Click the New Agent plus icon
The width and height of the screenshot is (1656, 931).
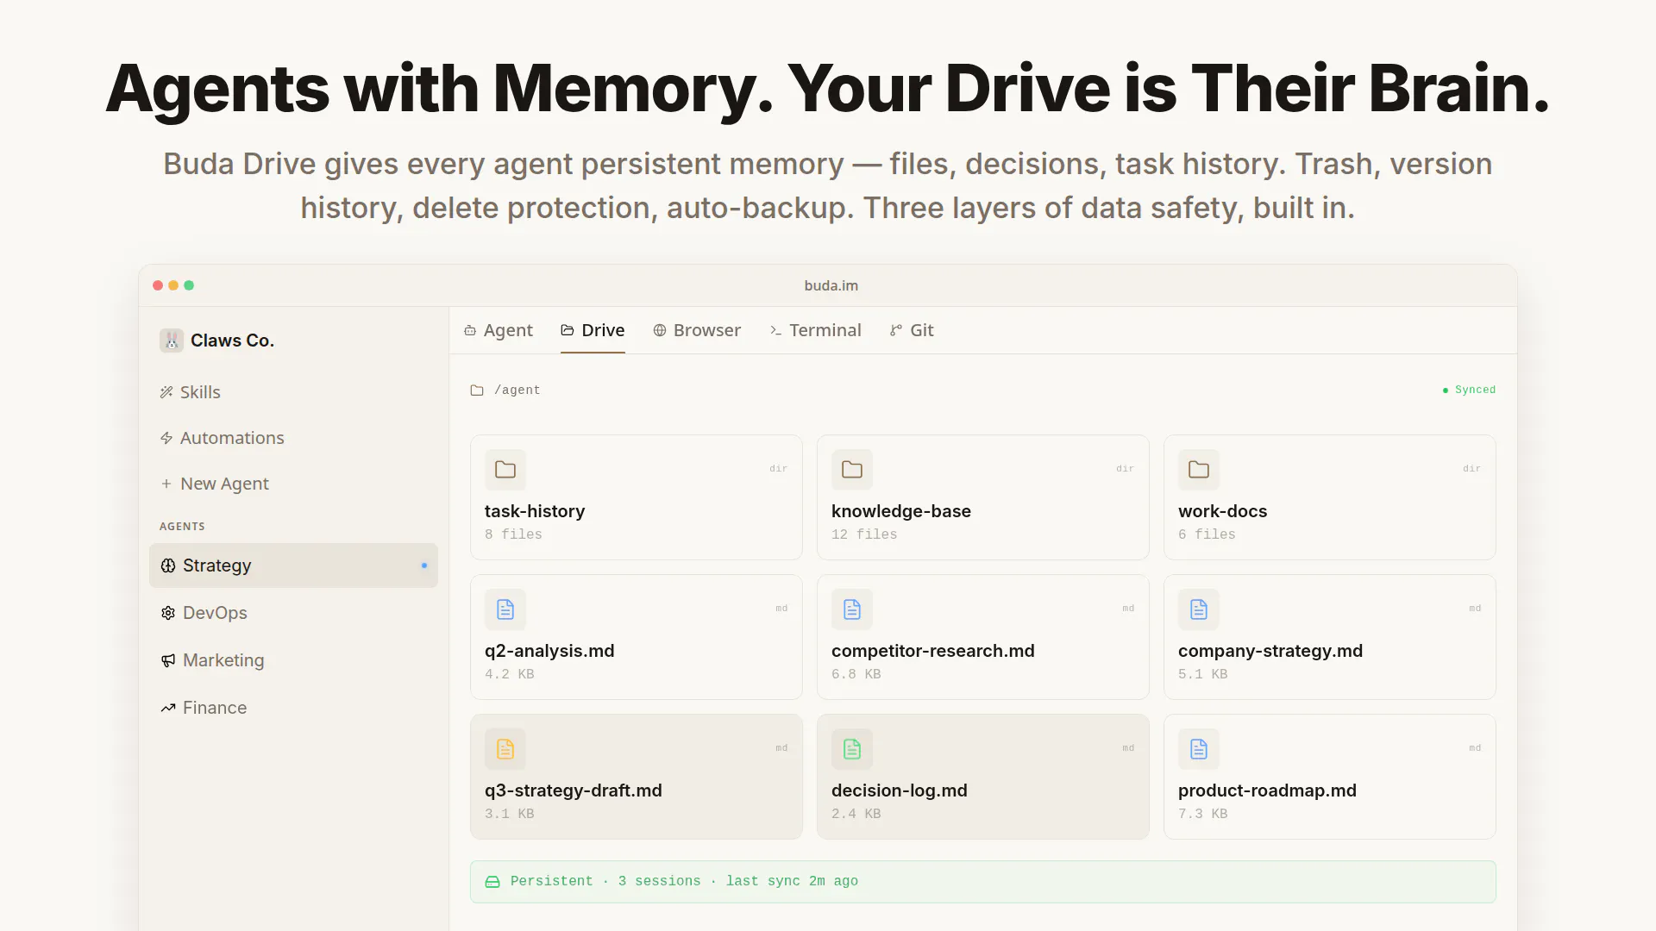[166, 484]
